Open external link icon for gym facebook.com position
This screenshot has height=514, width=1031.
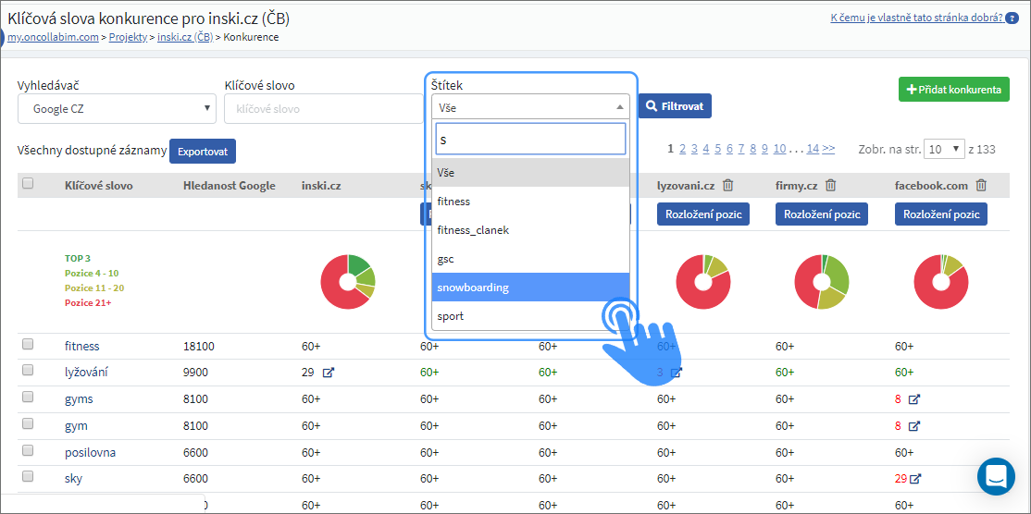tap(914, 426)
